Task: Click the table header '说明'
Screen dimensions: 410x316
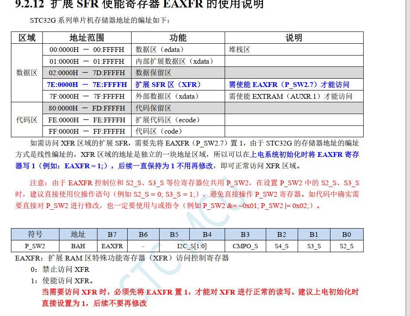Action: (x=294, y=38)
